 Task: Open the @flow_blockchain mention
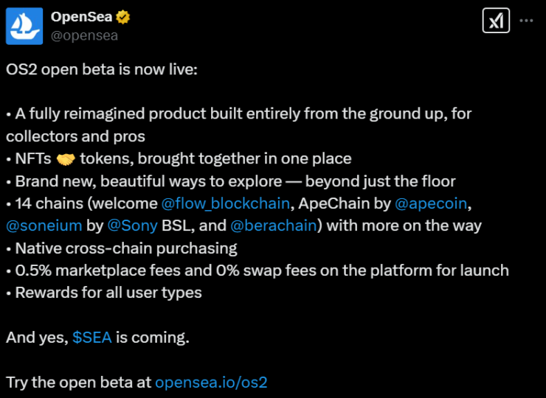(226, 203)
